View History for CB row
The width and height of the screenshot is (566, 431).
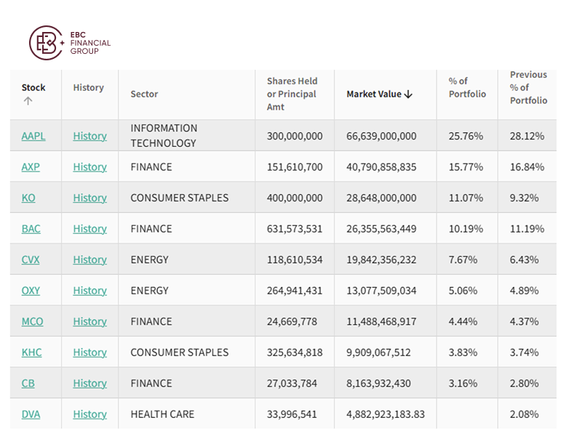point(90,383)
